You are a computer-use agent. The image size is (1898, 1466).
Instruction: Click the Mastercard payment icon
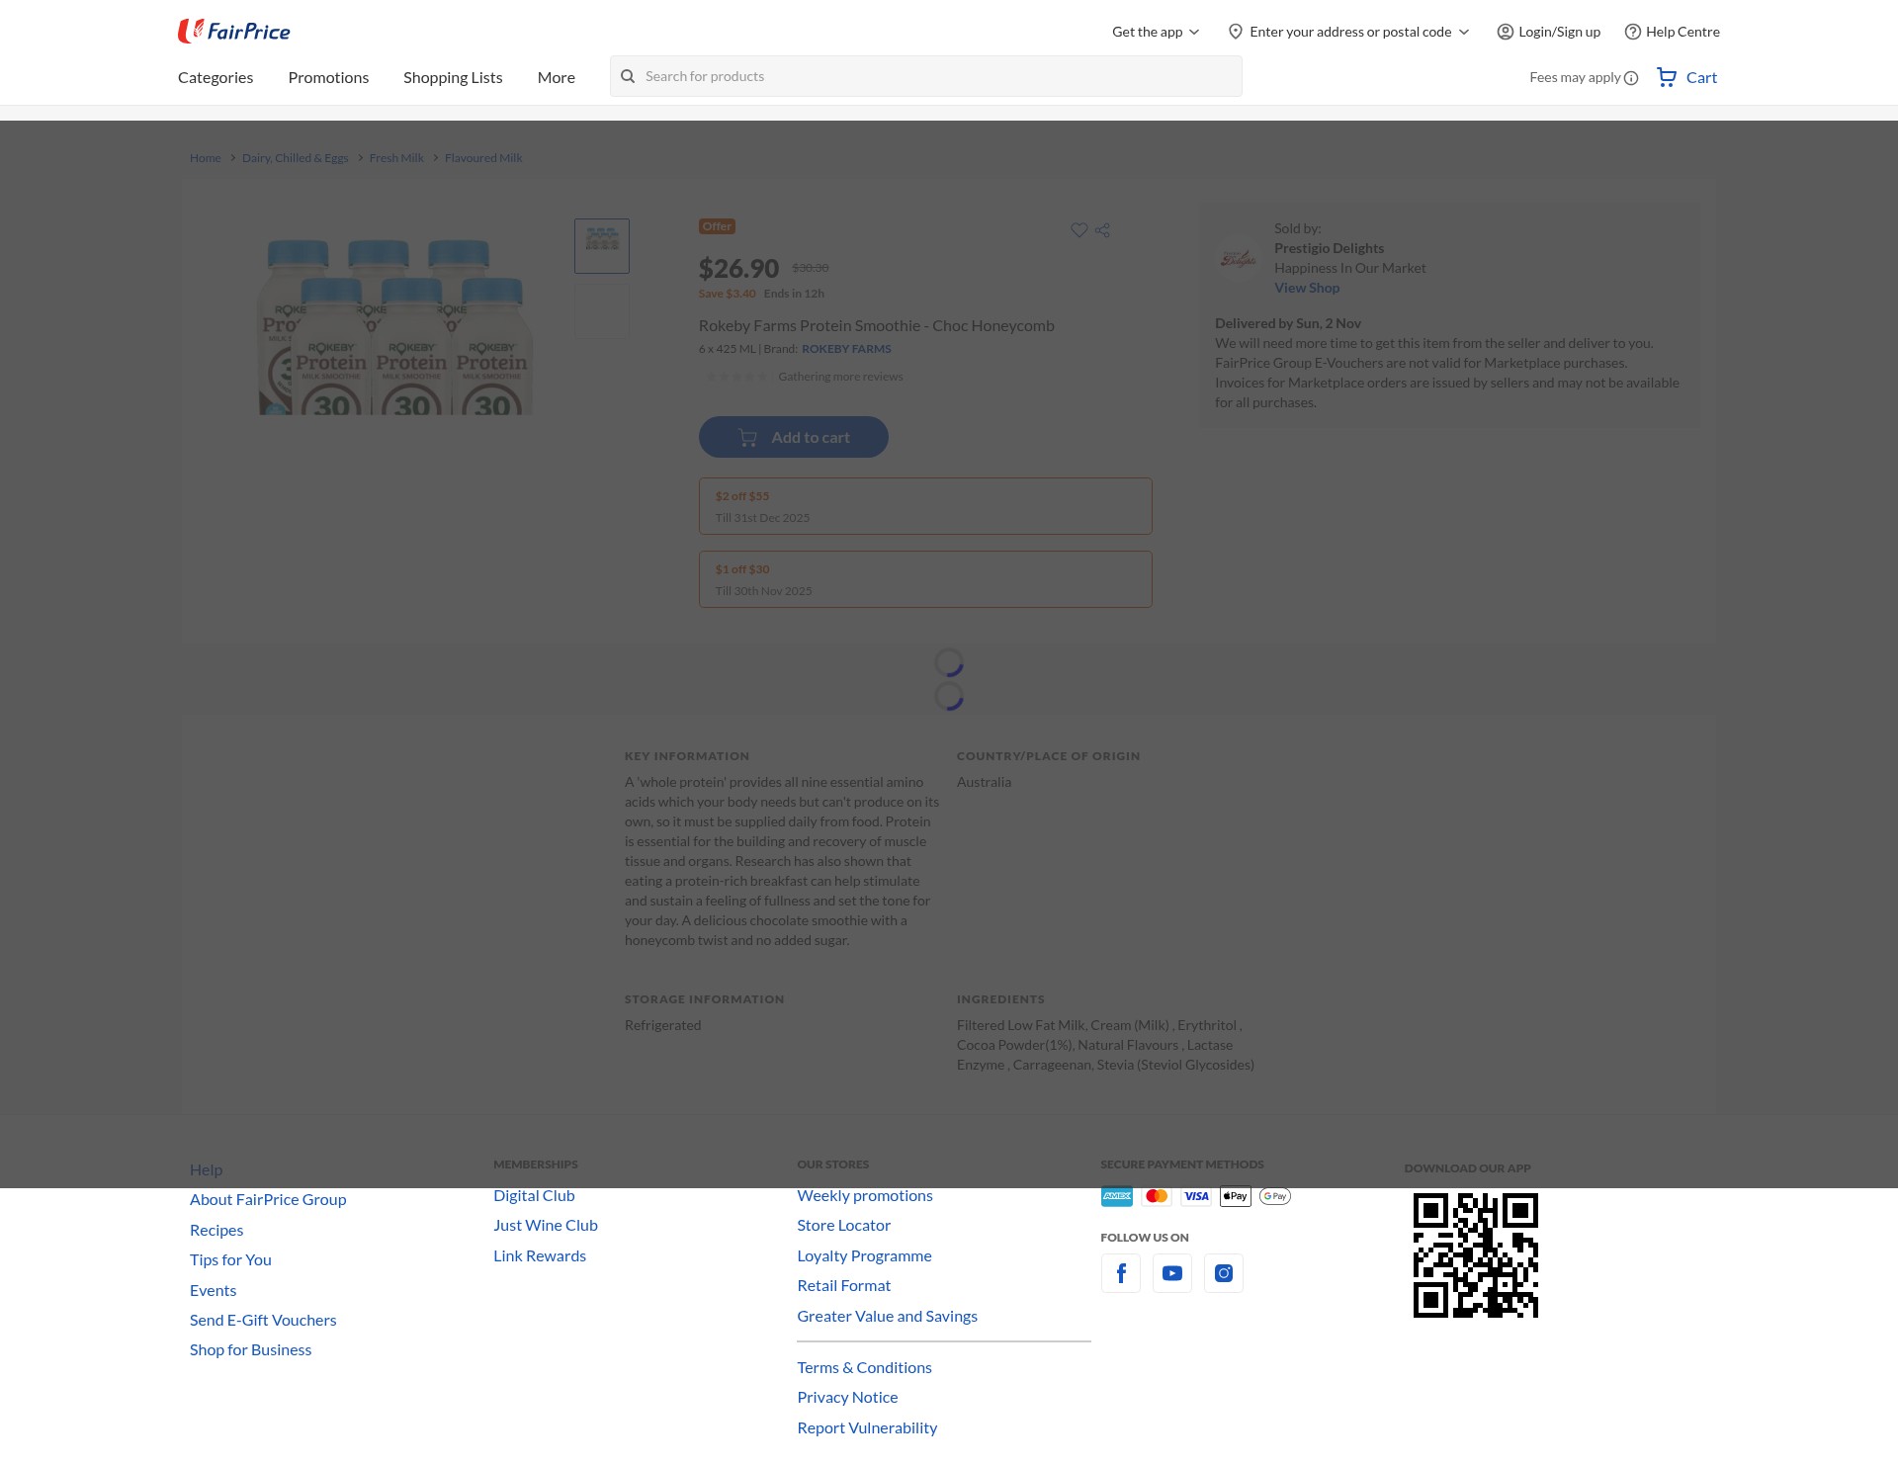(x=1157, y=1196)
